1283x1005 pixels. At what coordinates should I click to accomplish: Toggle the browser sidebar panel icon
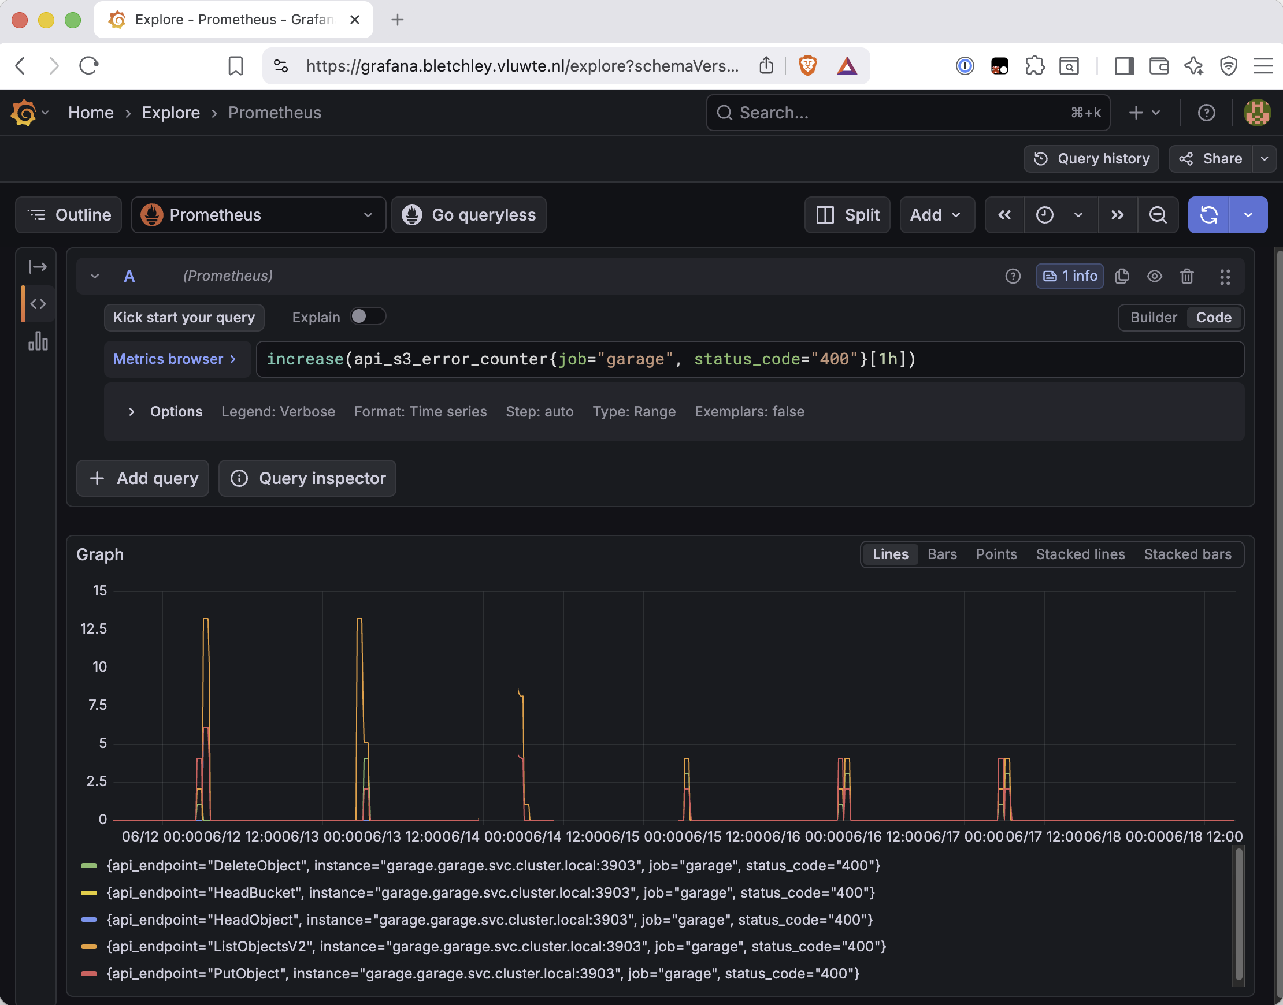(x=1124, y=65)
